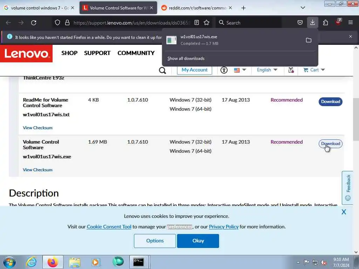Open the Action Center flag icon
This screenshot has width=359, height=269.
[306, 262]
